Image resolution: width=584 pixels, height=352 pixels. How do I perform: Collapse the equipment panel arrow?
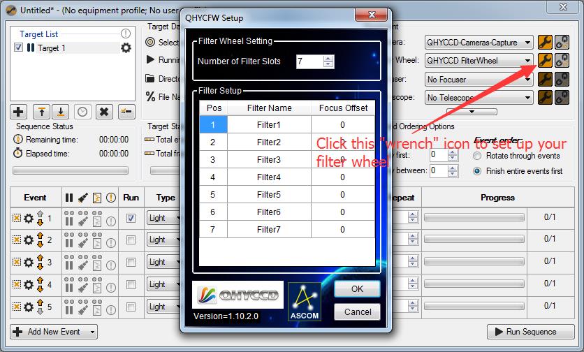[x=472, y=111]
